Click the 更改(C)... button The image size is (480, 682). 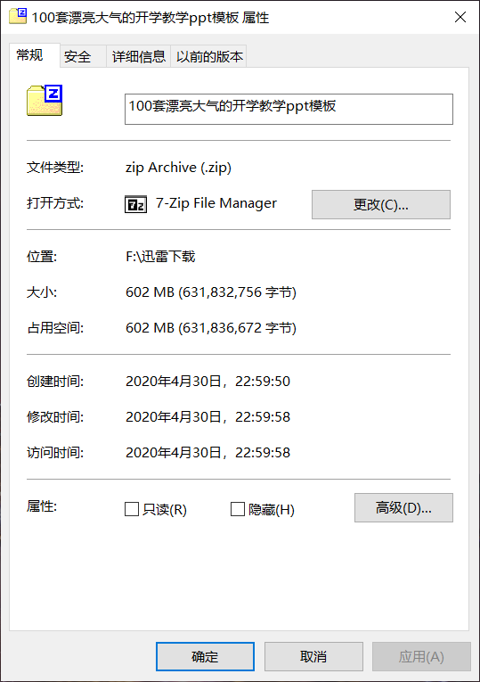tap(381, 204)
